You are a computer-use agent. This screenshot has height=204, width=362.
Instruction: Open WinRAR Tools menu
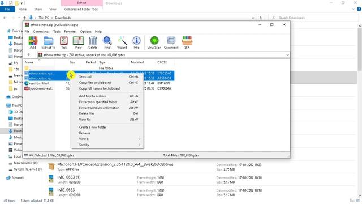tap(57, 32)
